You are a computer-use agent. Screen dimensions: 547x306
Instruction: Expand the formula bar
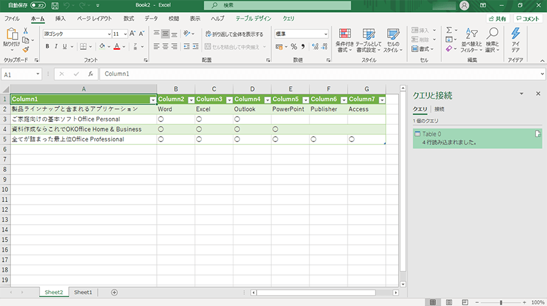[x=542, y=74]
